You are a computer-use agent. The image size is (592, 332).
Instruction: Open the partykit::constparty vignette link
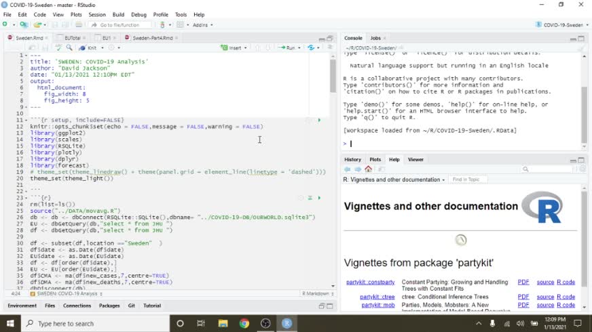[x=371, y=283]
